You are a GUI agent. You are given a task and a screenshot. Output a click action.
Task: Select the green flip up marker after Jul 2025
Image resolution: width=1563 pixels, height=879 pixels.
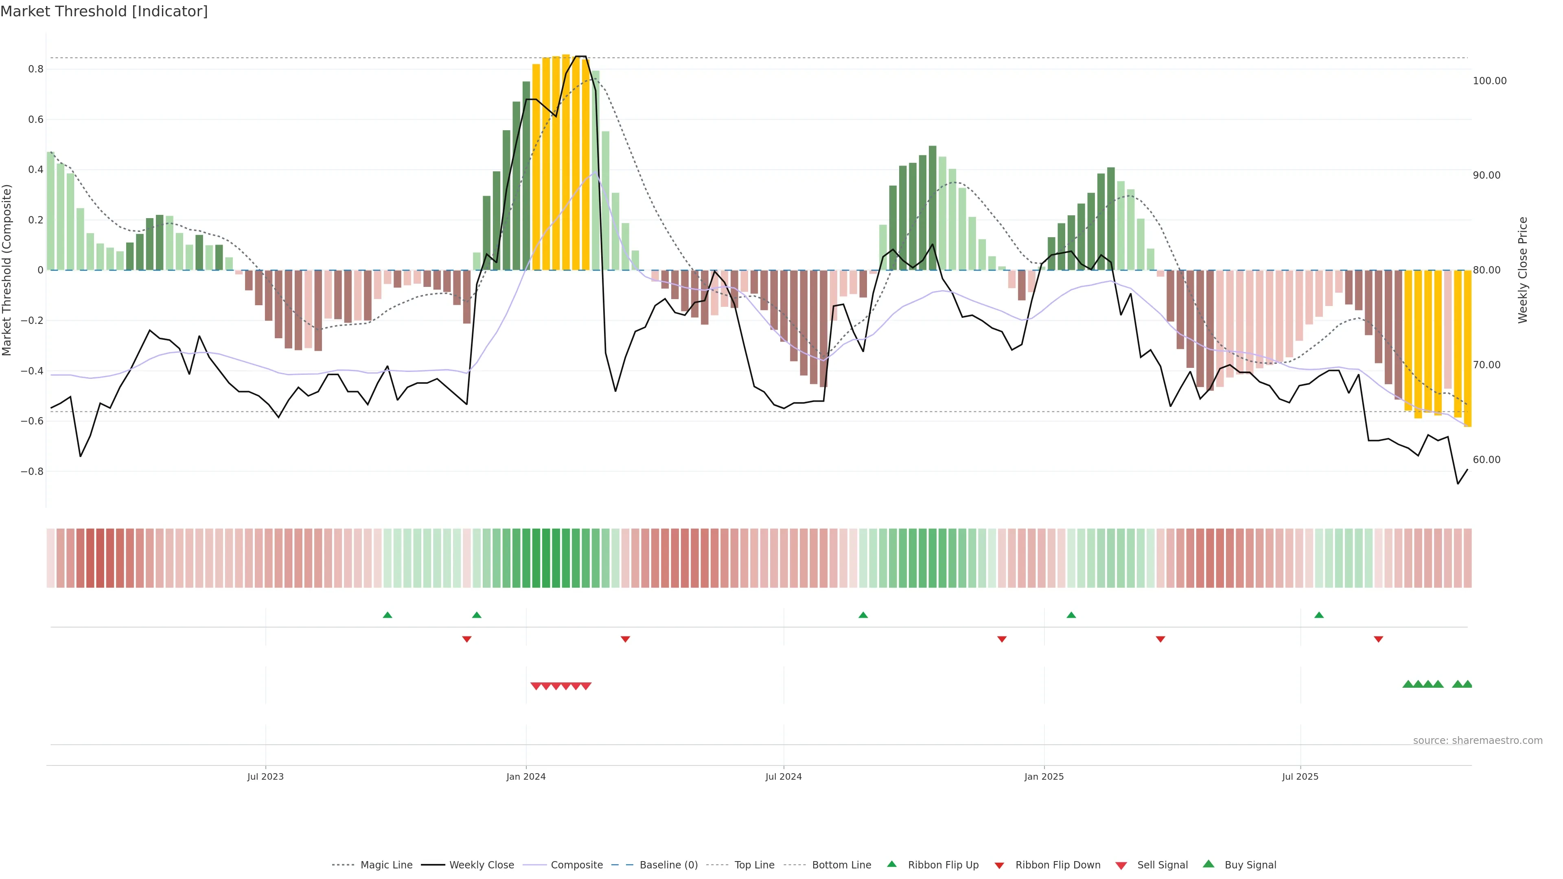click(x=1319, y=615)
